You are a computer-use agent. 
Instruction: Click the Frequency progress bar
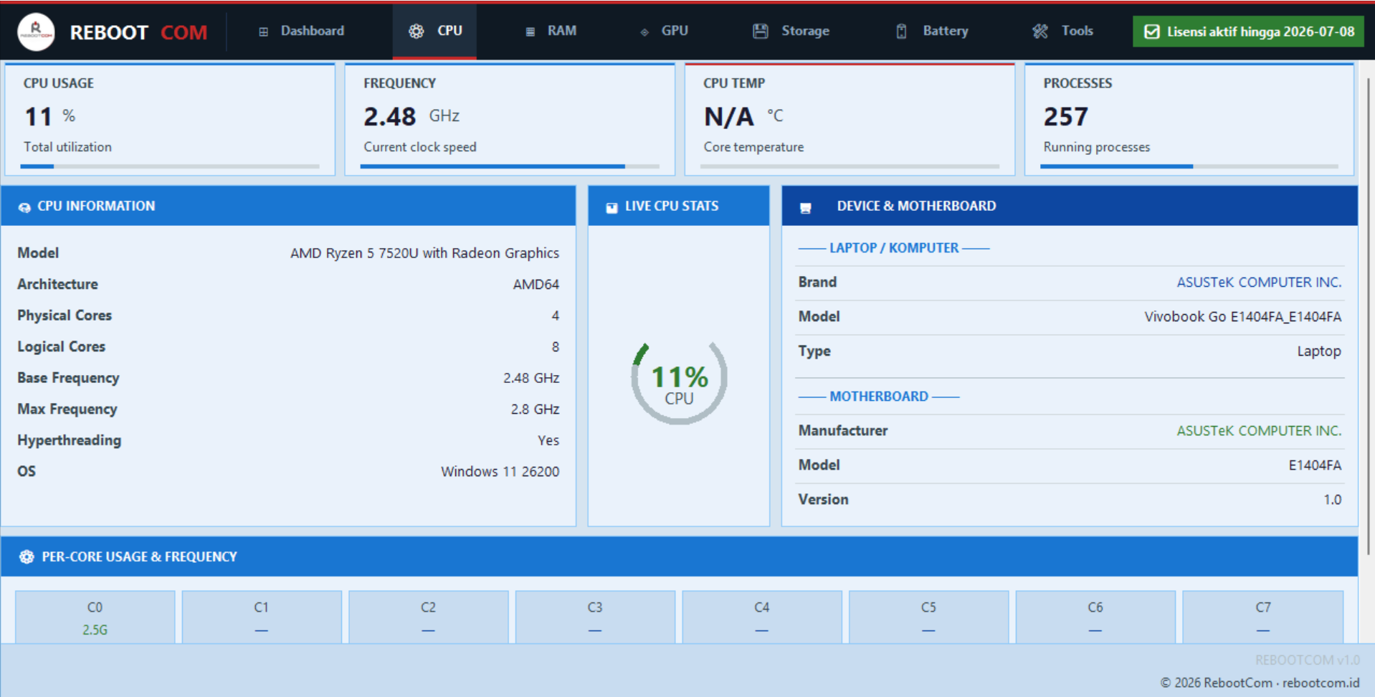coord(510,166)
